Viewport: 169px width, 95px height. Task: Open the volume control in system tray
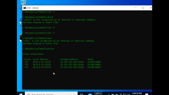pyautogui.click(x=129, y=94)
